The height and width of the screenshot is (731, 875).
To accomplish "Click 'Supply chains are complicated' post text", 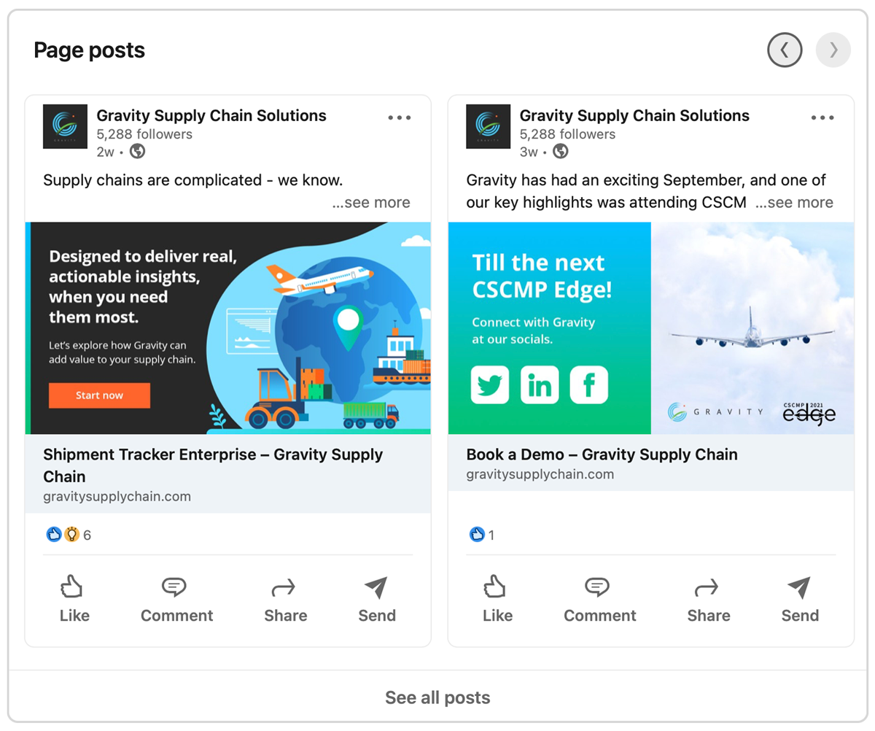I will [193, 180].
